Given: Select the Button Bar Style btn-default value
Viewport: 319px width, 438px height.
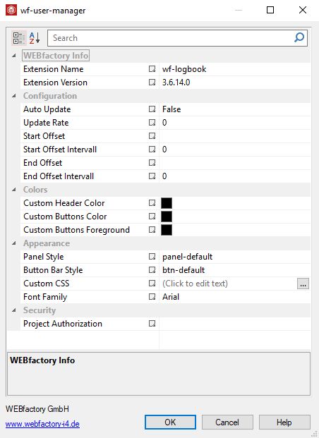Looking at the screenshot, I should [x=235, y=270].
